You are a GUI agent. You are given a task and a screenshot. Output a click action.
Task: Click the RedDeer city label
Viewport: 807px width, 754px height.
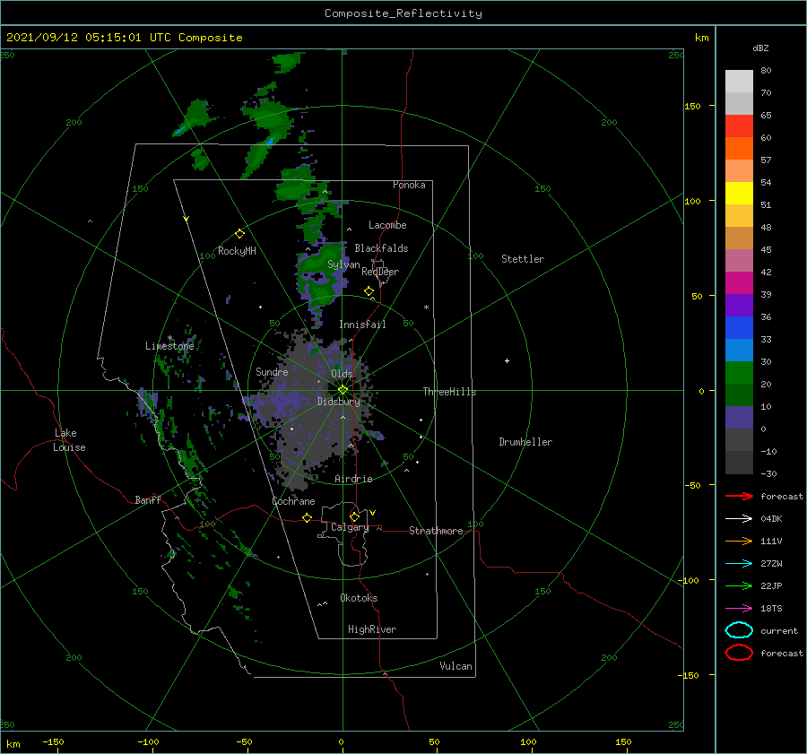click(380, 272)
